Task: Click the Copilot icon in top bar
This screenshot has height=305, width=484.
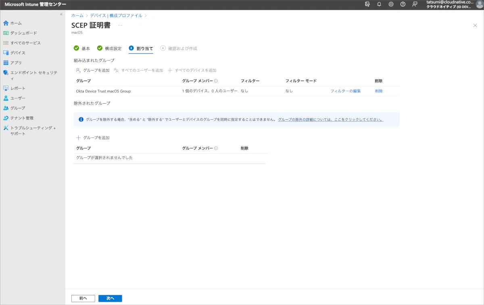Action: (367, 4)
